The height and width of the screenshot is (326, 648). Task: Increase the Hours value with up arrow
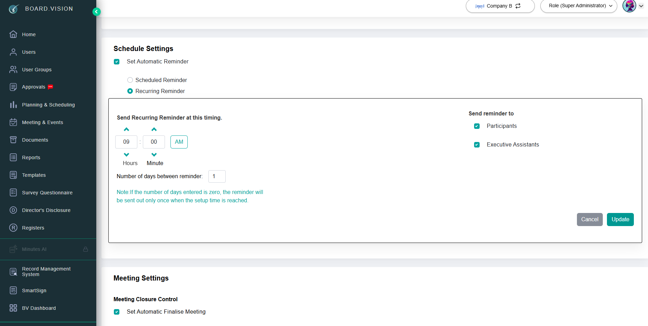pyautogui.click(x=126, y=129)
